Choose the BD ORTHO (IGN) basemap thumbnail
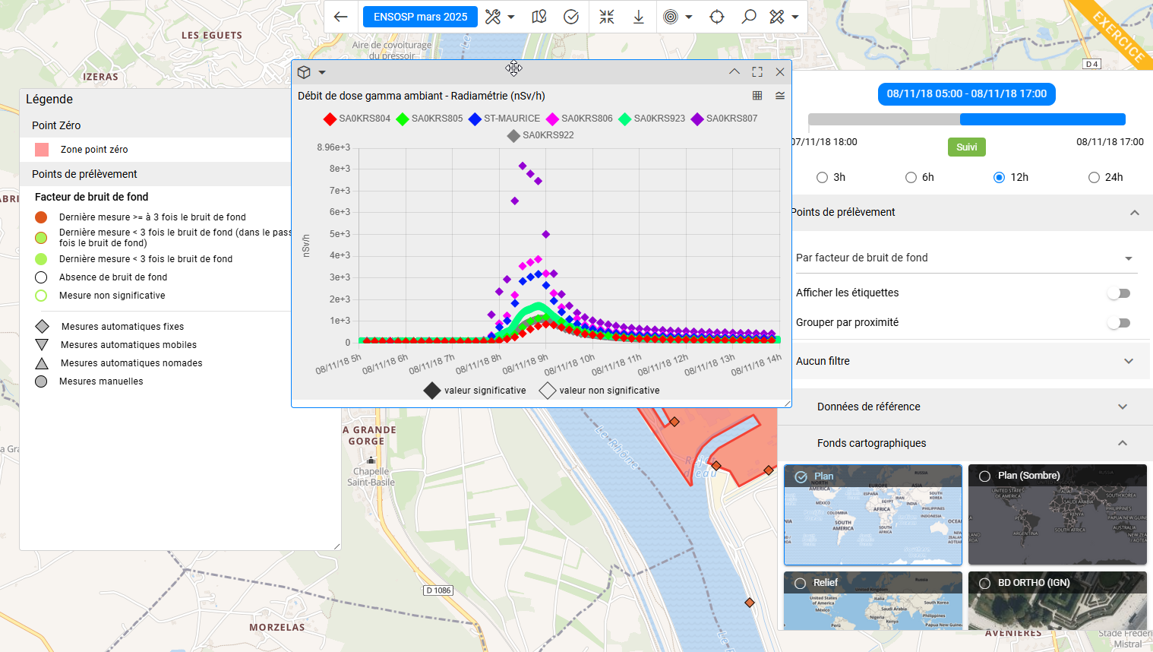 (1057, 600)
